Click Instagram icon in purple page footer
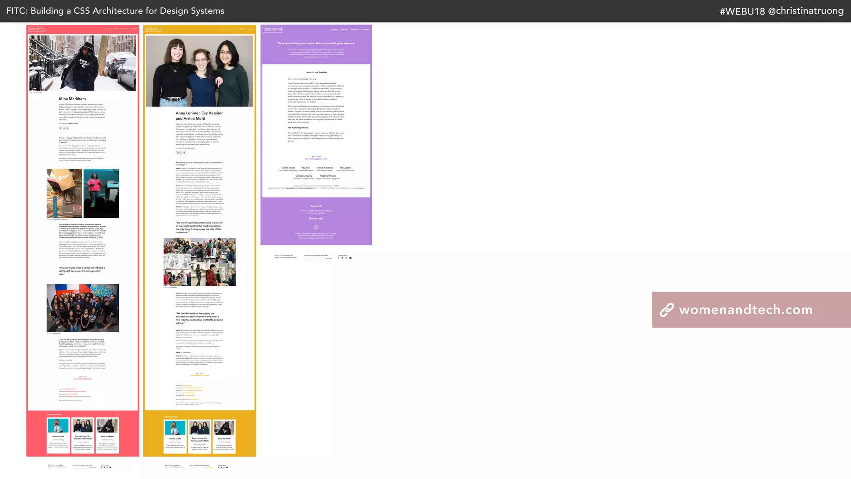The height and width of the screenshot is (479, 851). coord(346,258)
